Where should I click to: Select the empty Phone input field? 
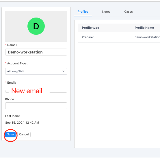click(x=36, y=106)
